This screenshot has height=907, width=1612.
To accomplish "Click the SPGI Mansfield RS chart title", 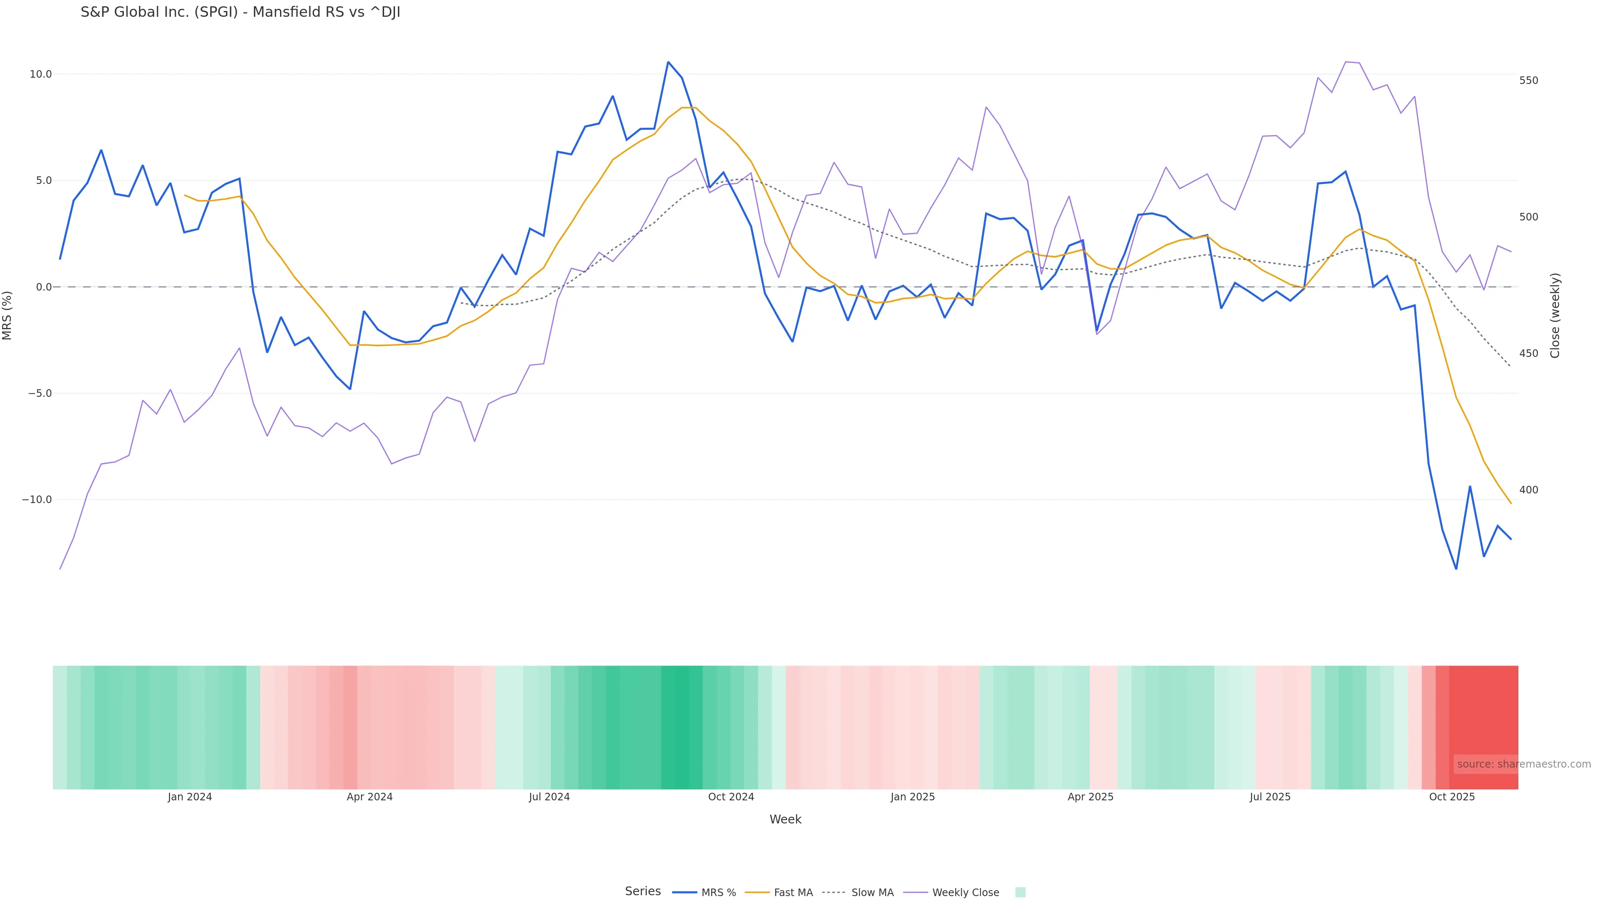I will pyautogui.click(x=240, y=13).
